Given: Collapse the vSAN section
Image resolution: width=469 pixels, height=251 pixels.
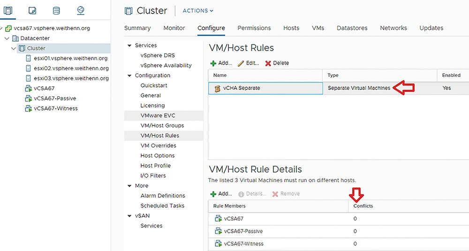Looking at the screenshot, I should pos(129,216).
